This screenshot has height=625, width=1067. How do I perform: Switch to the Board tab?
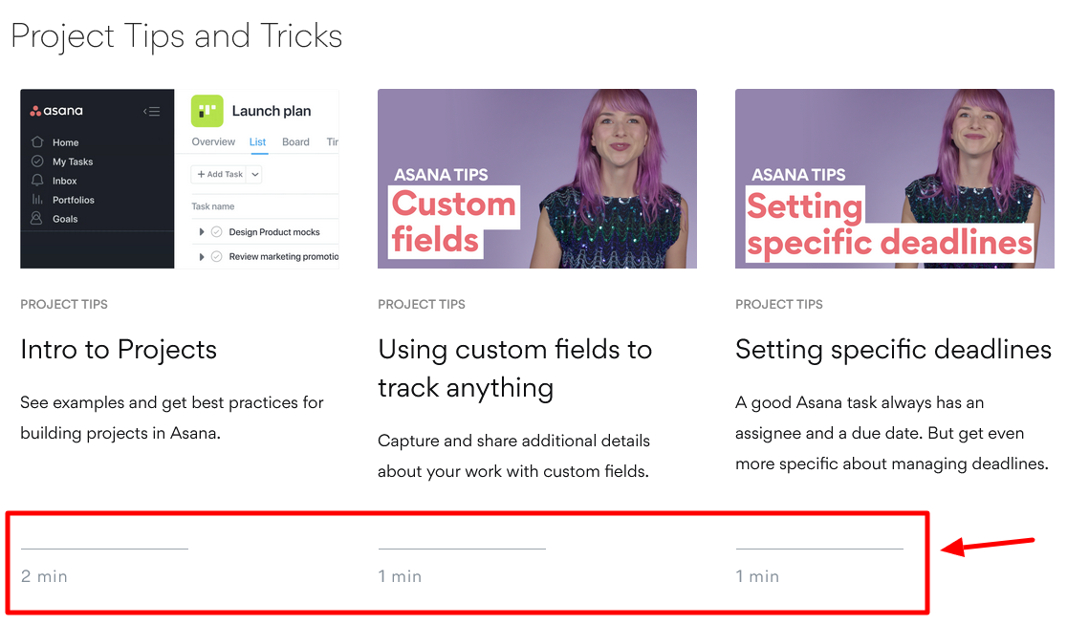point(296,141)
